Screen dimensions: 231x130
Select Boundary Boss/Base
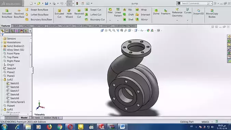click(x=39, y=19)
